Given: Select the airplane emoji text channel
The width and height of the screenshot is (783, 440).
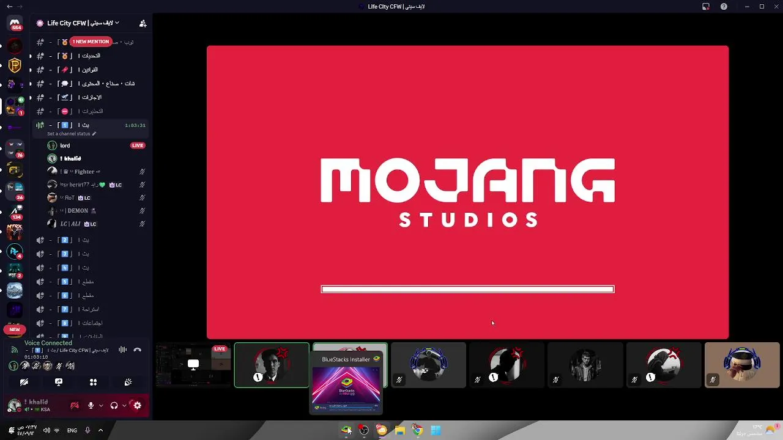Looking at the screenshot, I should point(91,97).
